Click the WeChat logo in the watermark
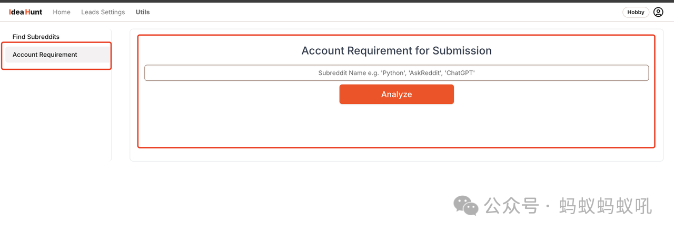674x233 pixels. pos(465,206)
